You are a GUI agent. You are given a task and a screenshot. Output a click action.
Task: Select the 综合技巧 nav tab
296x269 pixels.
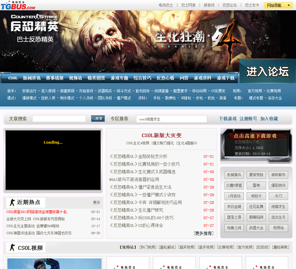[142, 78]
